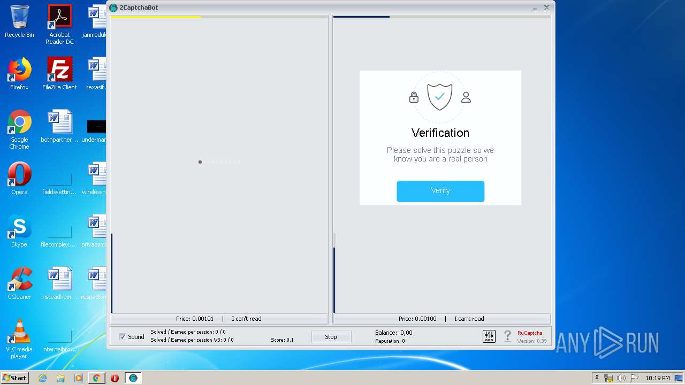This screenshot has width=685, height=385.
Task: Open the settings sliders icon
Action: point(489,336)
